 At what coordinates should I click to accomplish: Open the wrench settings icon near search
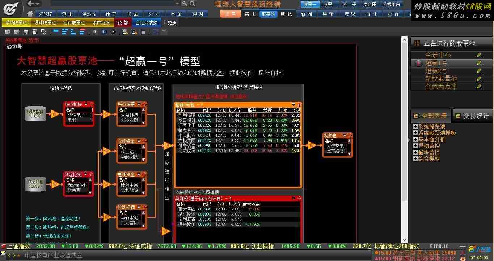(184, 4)
